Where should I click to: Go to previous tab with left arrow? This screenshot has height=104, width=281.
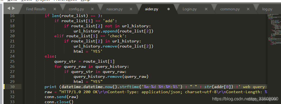coord(9,8)
